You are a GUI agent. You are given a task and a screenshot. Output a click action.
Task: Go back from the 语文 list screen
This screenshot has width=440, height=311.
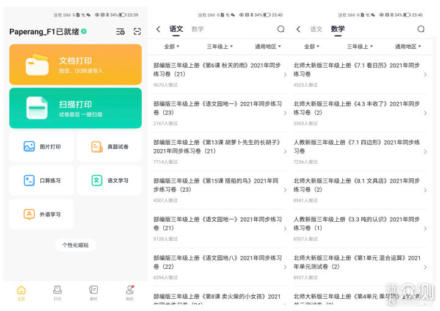coord(158,29)
